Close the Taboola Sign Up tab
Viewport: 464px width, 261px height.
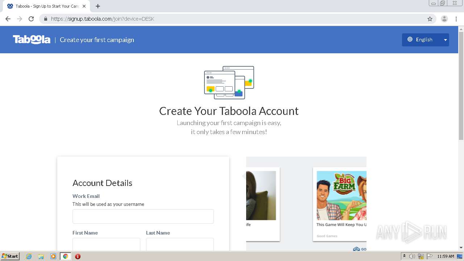[84, 6]
